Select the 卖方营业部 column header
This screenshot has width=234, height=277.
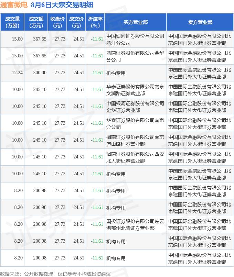[x=200, y=22]
